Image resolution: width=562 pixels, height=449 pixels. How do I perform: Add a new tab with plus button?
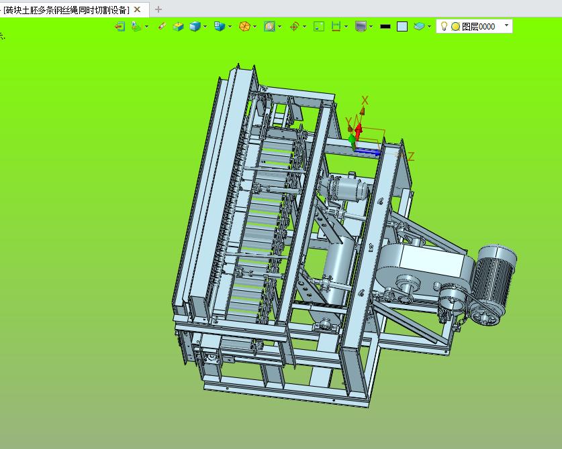click(x=158, y=9)
